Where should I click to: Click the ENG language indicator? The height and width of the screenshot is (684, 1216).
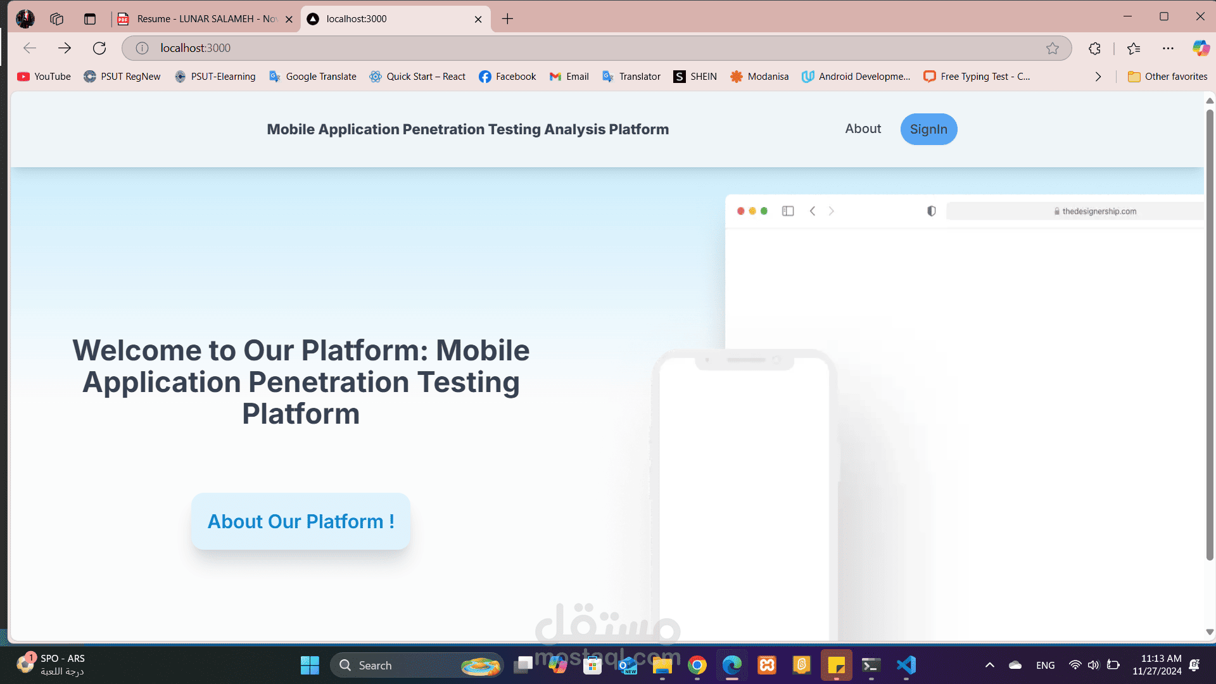(1046, 665)
